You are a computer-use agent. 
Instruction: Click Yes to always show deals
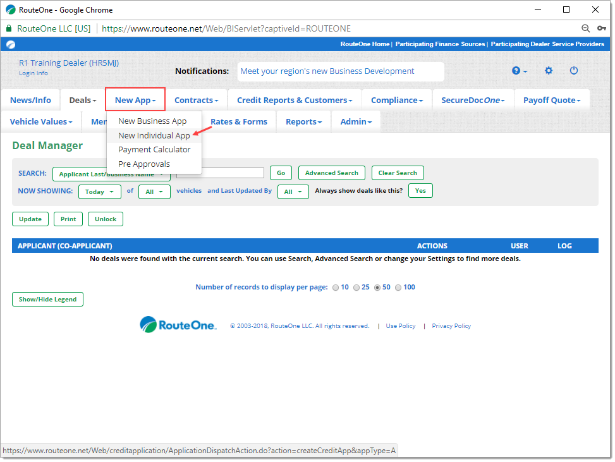point(420,191)
